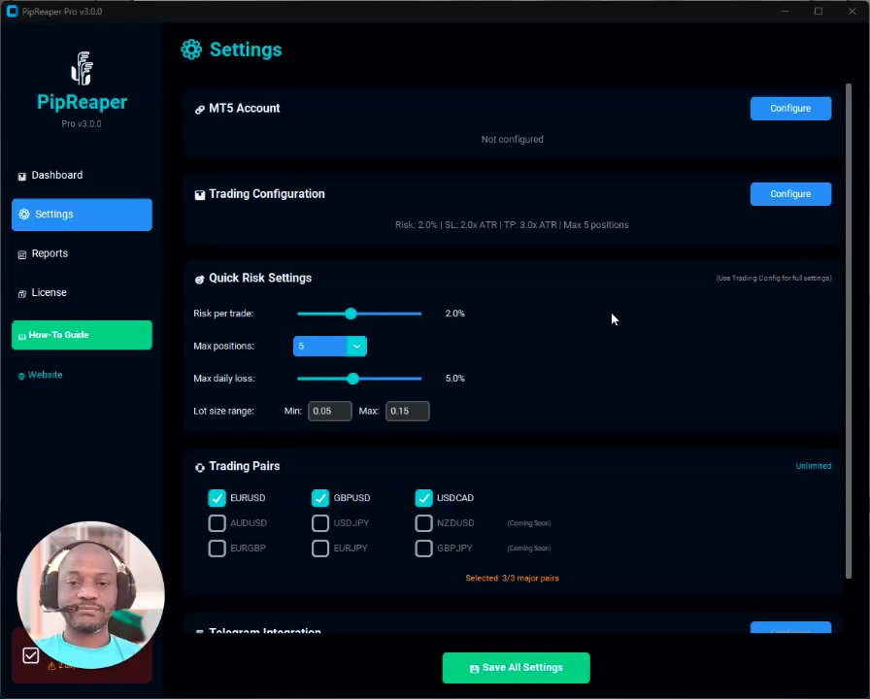The image size is (870, 699).
Task: Go to the License page
Action: 82,292
